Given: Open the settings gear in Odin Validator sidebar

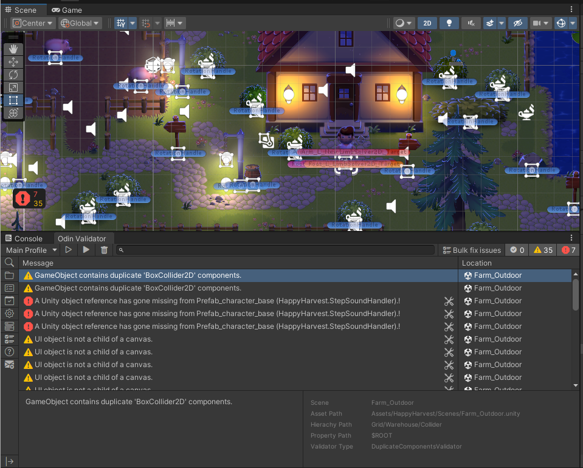Looking at the screenshot, I should pos(9,314).
